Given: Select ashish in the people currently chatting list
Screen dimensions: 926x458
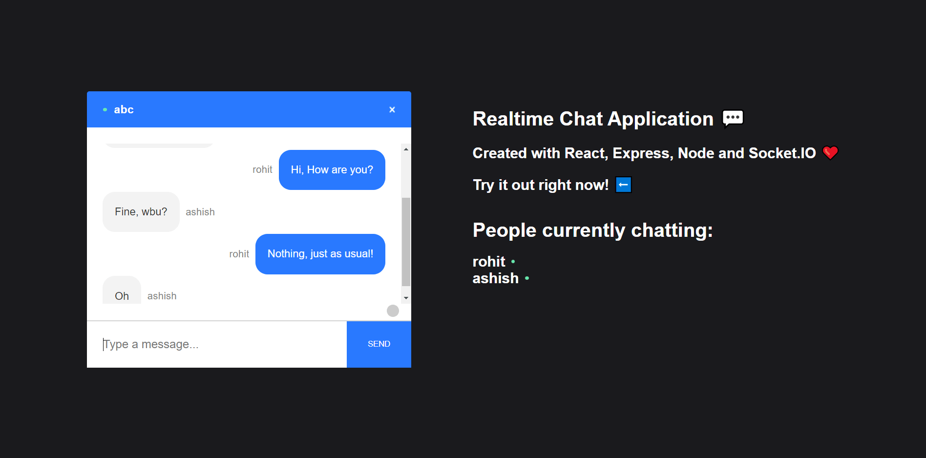Looking at the screenshot, I should click(495, 278).
